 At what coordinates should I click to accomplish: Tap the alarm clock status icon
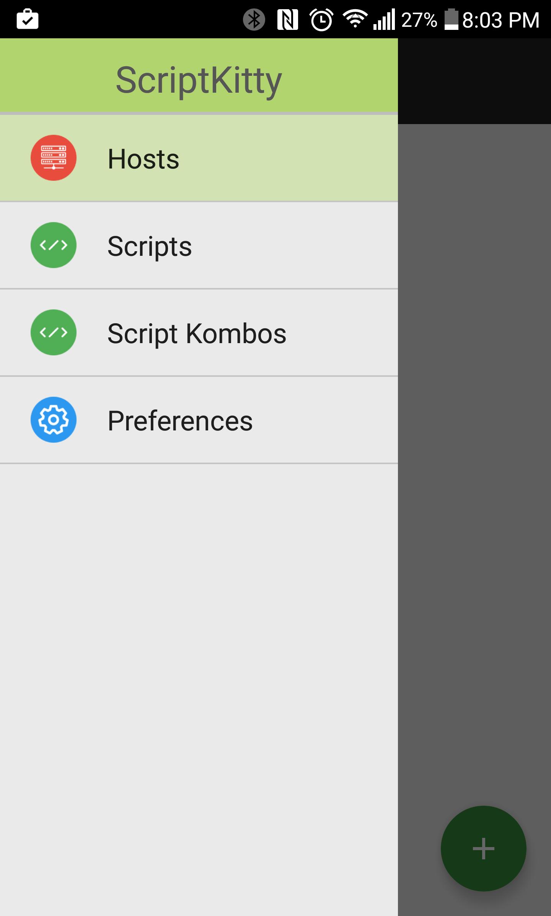click(321, 20)
